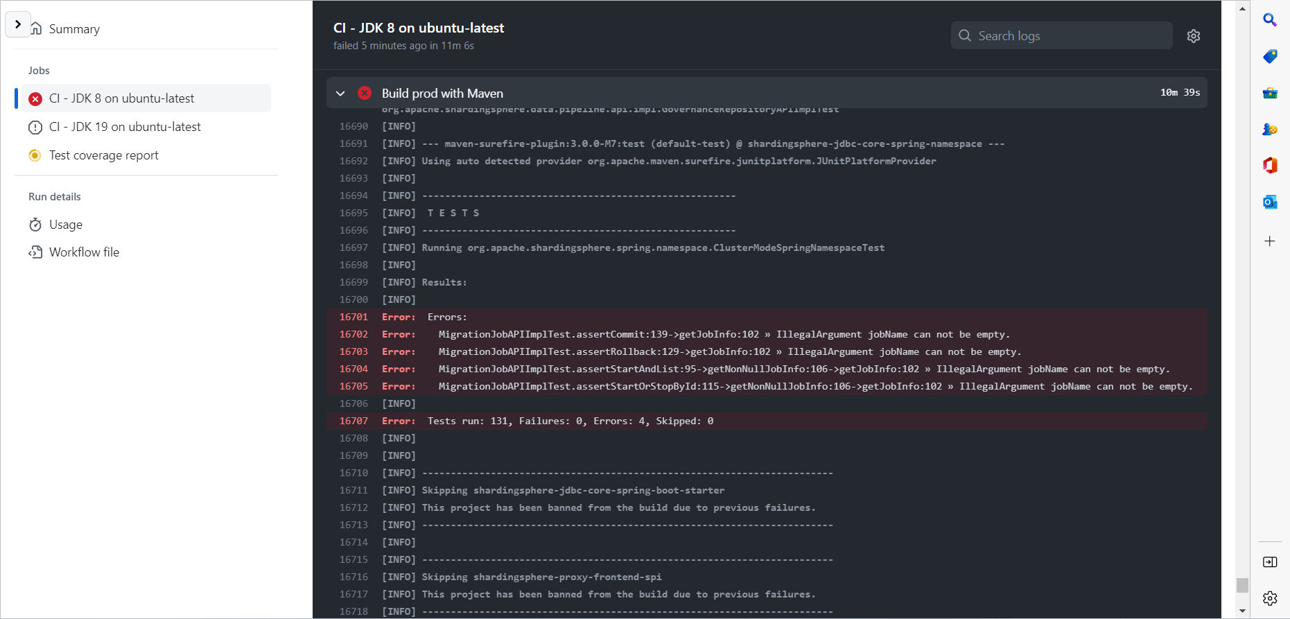
Task: Click cancelled status icon of JDK 19 job
Action: coord(35,128)
